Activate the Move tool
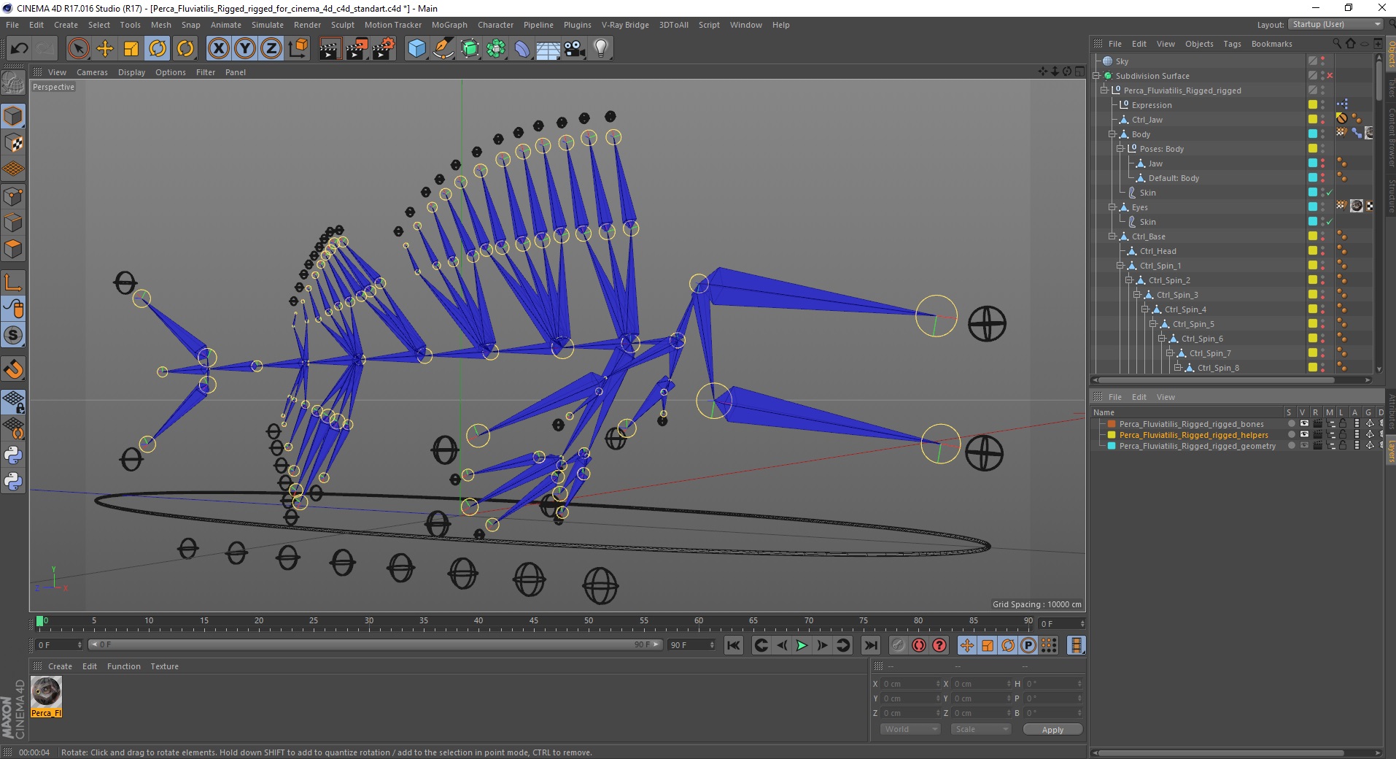Screen dimensions: 1396x759 105,49
